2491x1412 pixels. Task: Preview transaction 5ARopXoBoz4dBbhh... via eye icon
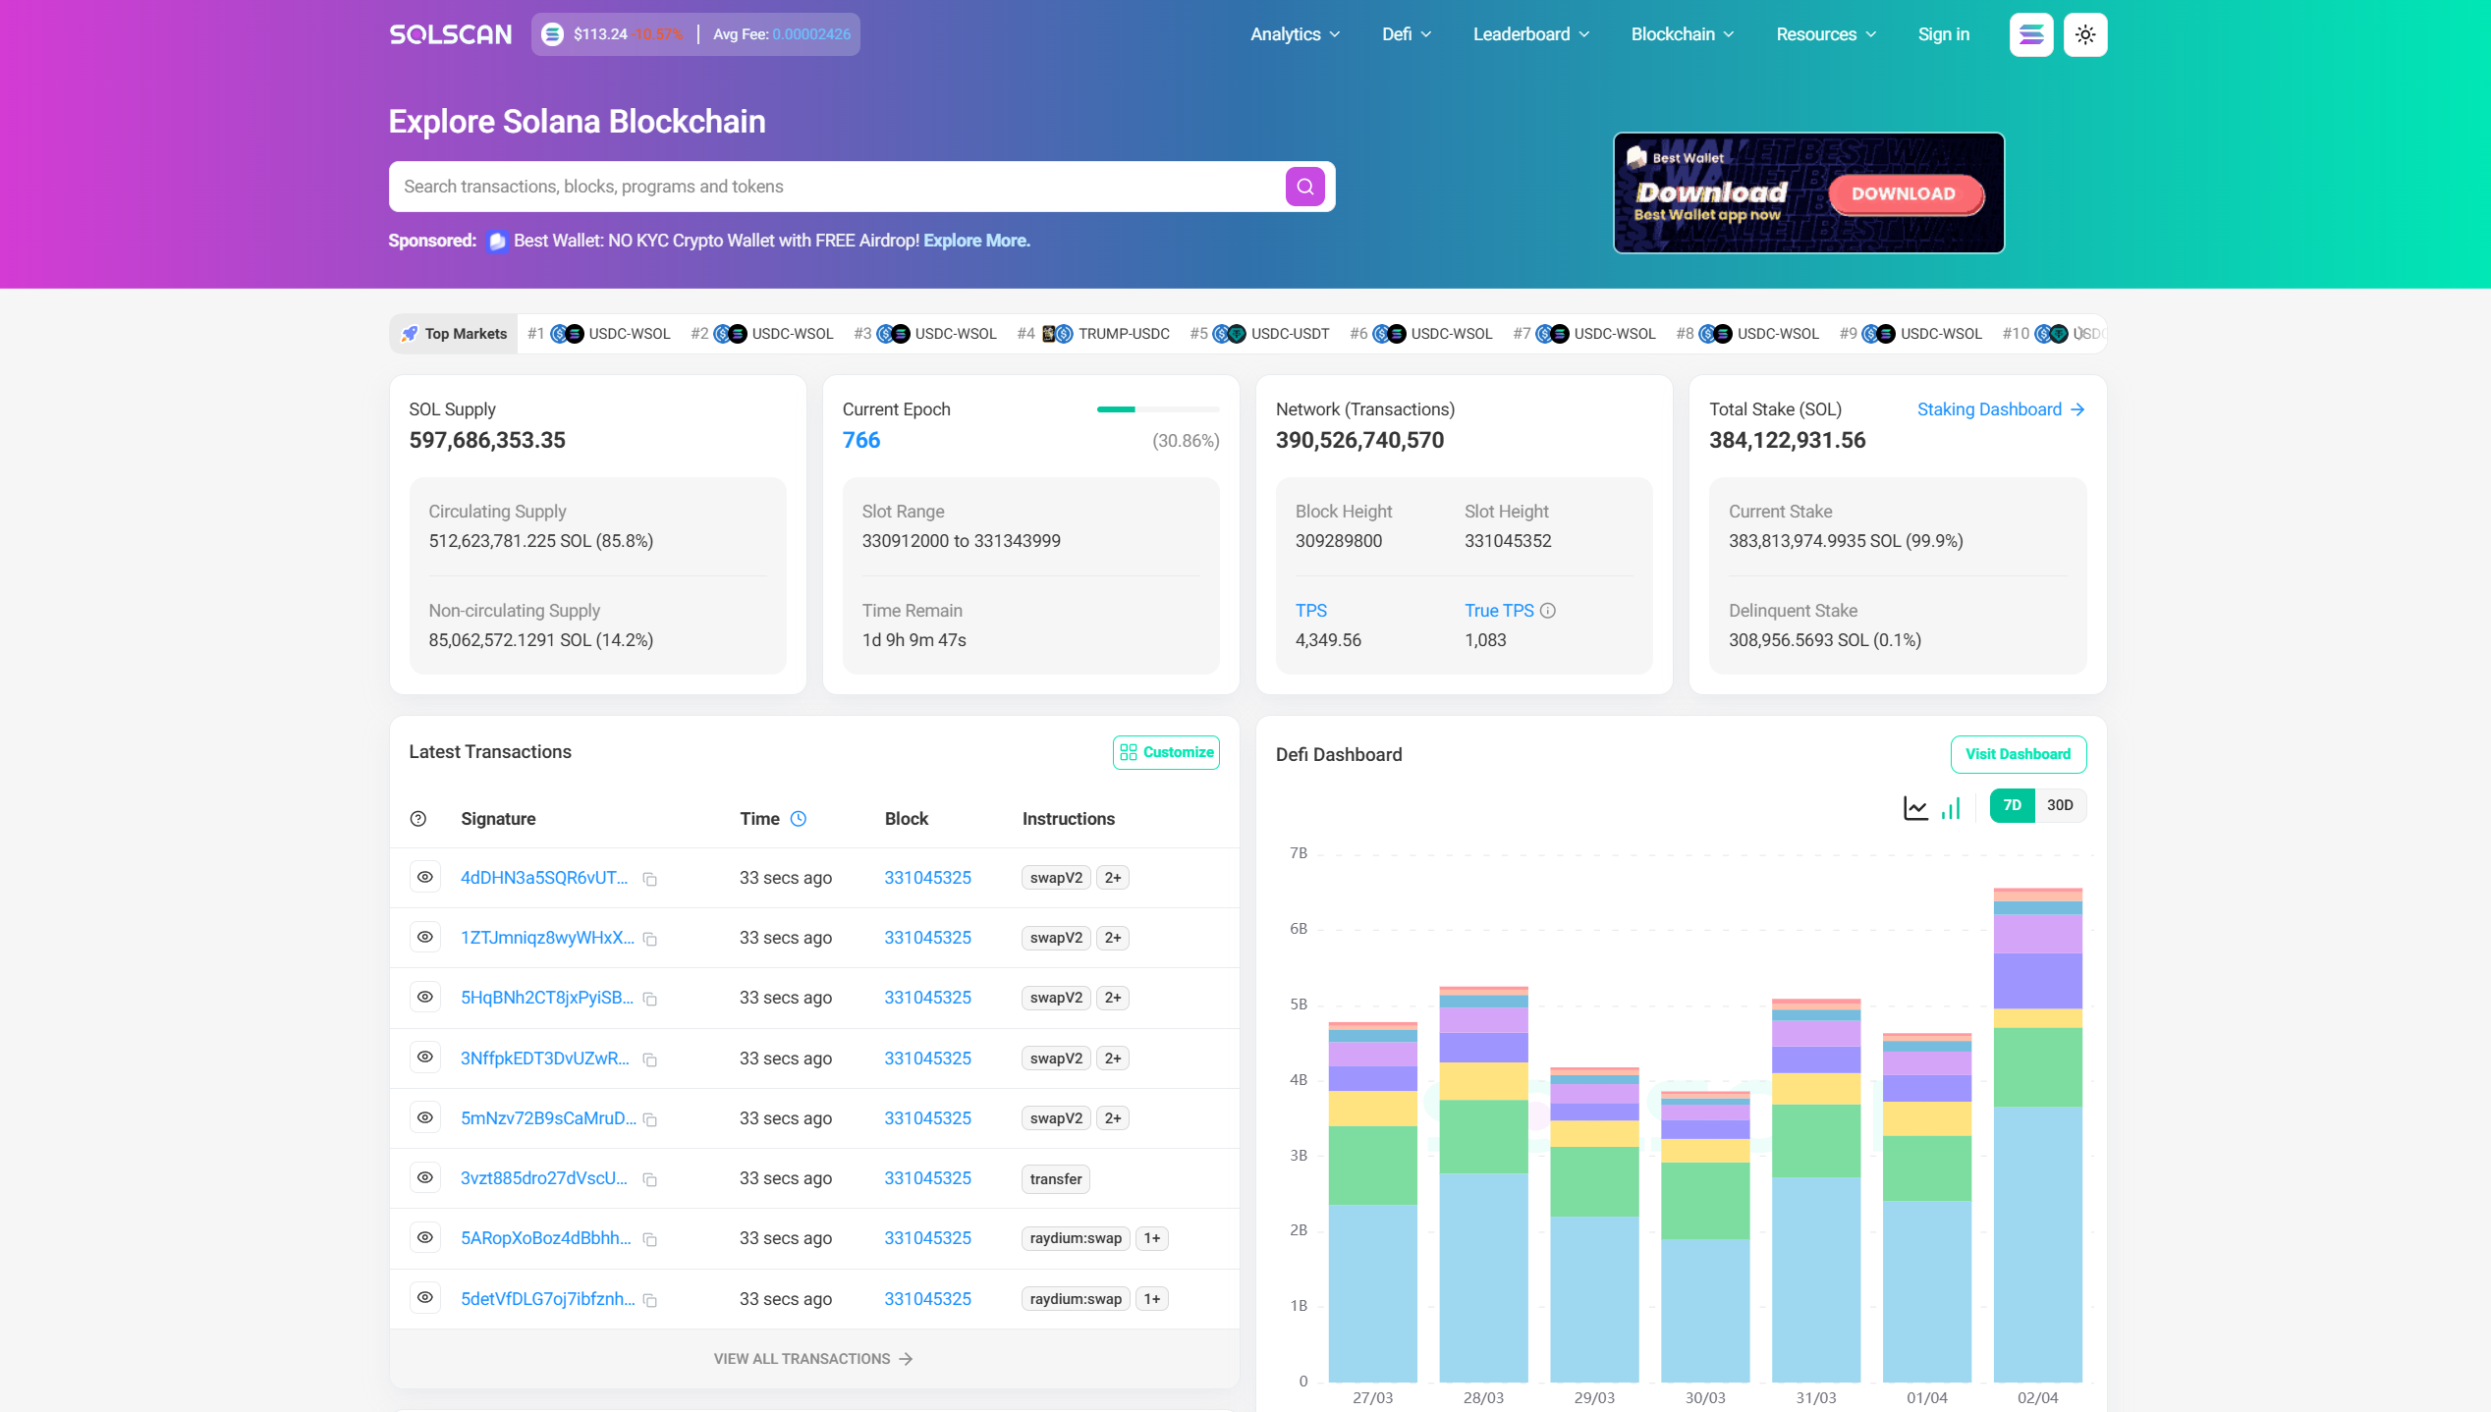coord(425,1237)
